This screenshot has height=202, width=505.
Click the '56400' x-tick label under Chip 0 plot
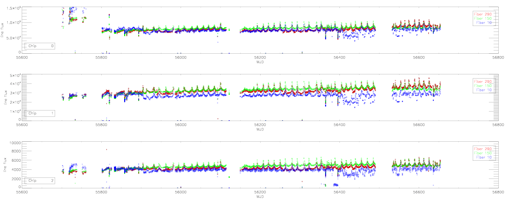[x=339, y=58]
